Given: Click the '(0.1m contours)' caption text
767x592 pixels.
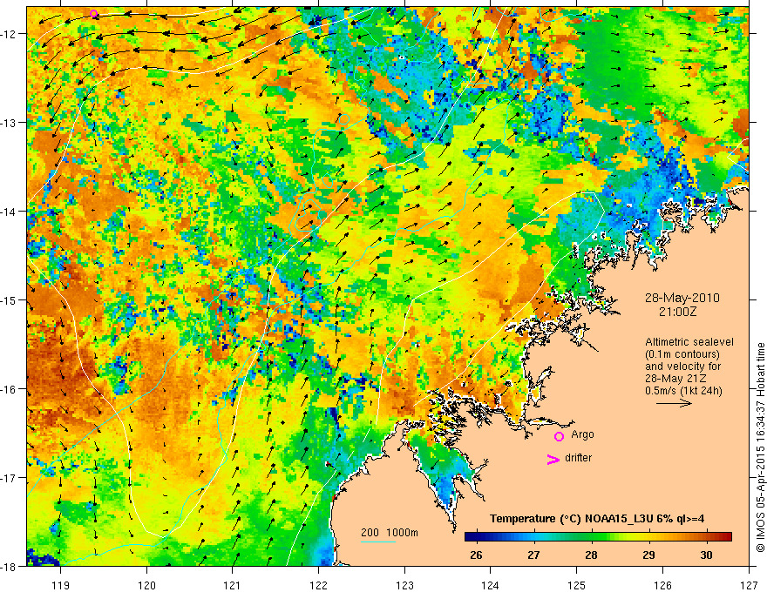Looking at the screenshot, I should [x=682, y=354].
